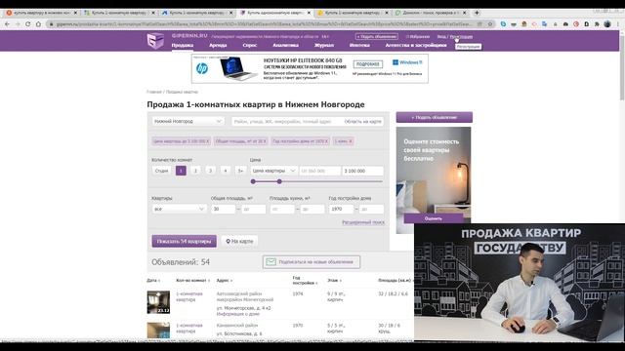This screenshot has height=351, width=625.
Task: Click the envelope subscribe icon
Action: (271, 262)
